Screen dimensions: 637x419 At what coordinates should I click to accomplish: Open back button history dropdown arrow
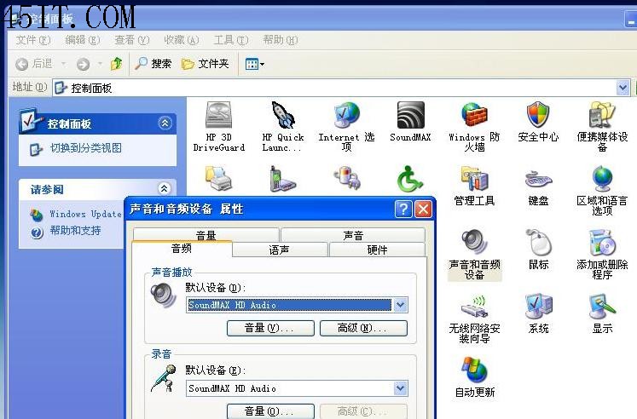(x=63, y=64)
